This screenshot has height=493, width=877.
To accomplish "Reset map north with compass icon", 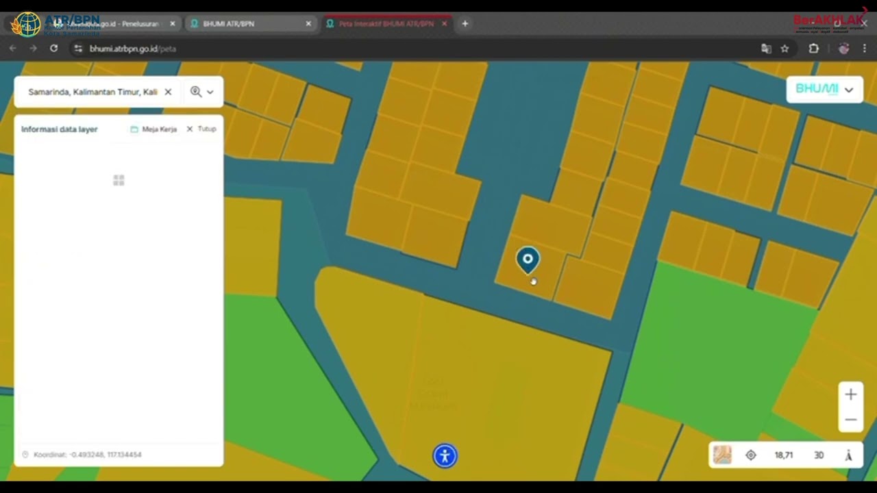I will tap(848, 455).
